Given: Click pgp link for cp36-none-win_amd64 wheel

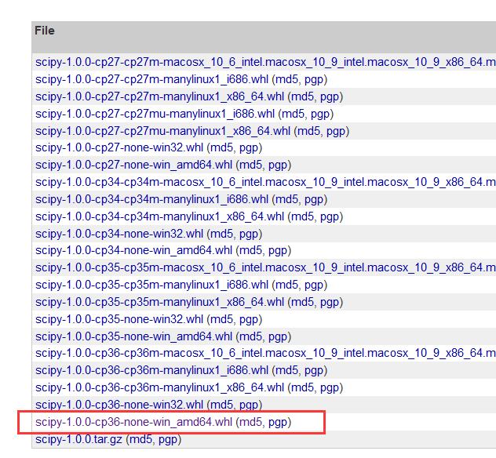Looking at the screenshot, I should click(278, 423).
